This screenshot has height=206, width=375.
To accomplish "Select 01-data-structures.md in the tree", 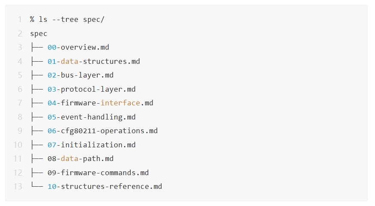I will 93,61.
